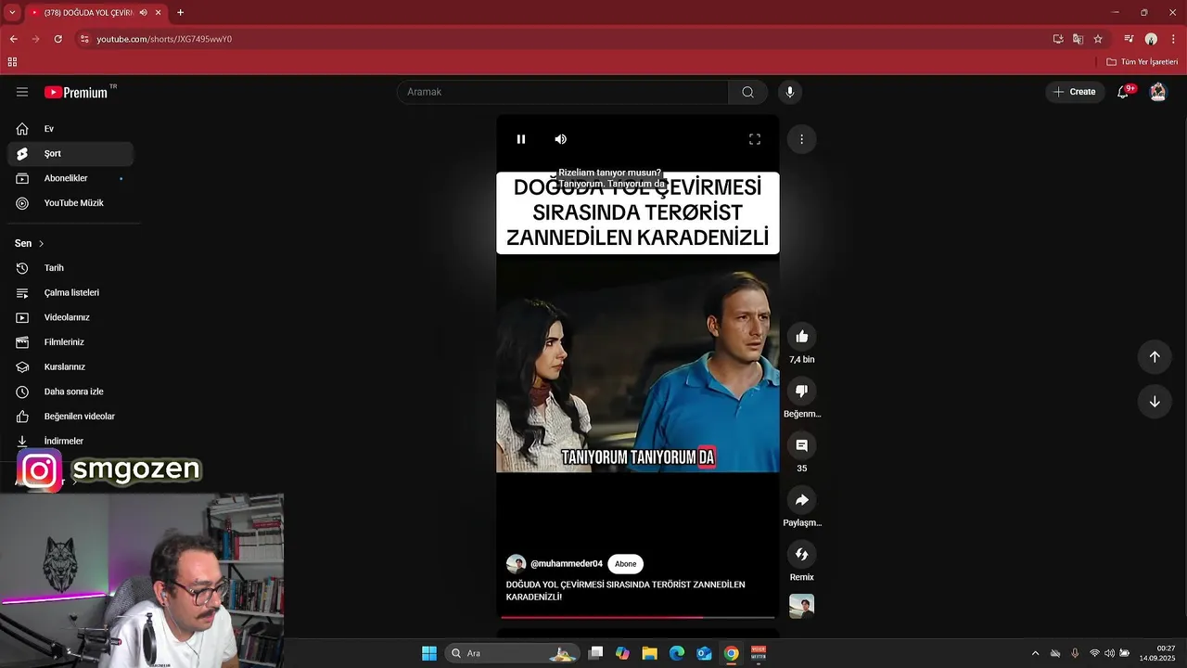
Task: Mute audio on the DOĞUDA YOL tab
Action: pos(143,13)
